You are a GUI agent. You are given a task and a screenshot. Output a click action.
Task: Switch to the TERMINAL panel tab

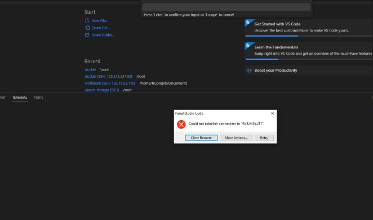point(20,98)
